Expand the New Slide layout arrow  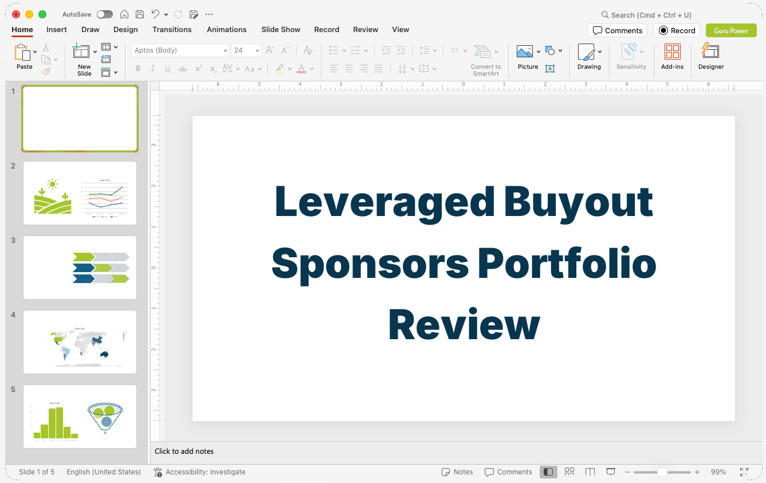tap(95, 52)
